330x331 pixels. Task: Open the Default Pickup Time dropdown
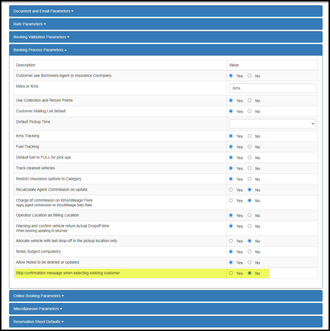[x=272, y=124]
